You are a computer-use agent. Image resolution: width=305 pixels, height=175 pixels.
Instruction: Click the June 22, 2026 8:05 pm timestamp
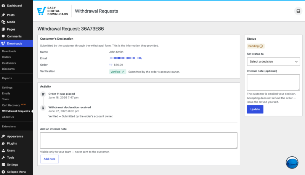(x=64, y=111)
